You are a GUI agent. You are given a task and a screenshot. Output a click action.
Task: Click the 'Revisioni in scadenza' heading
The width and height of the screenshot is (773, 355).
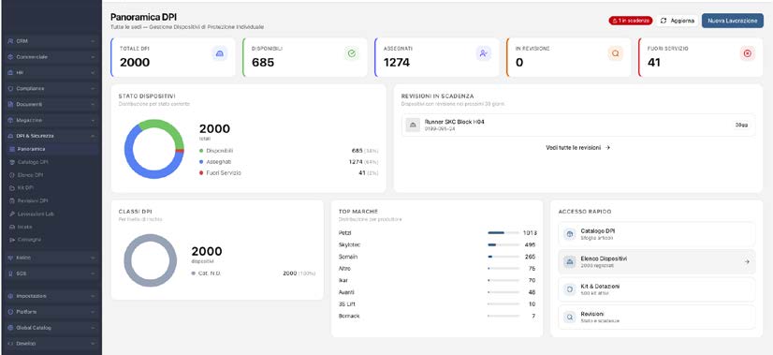pyautogui.click(x=437, y=96)
